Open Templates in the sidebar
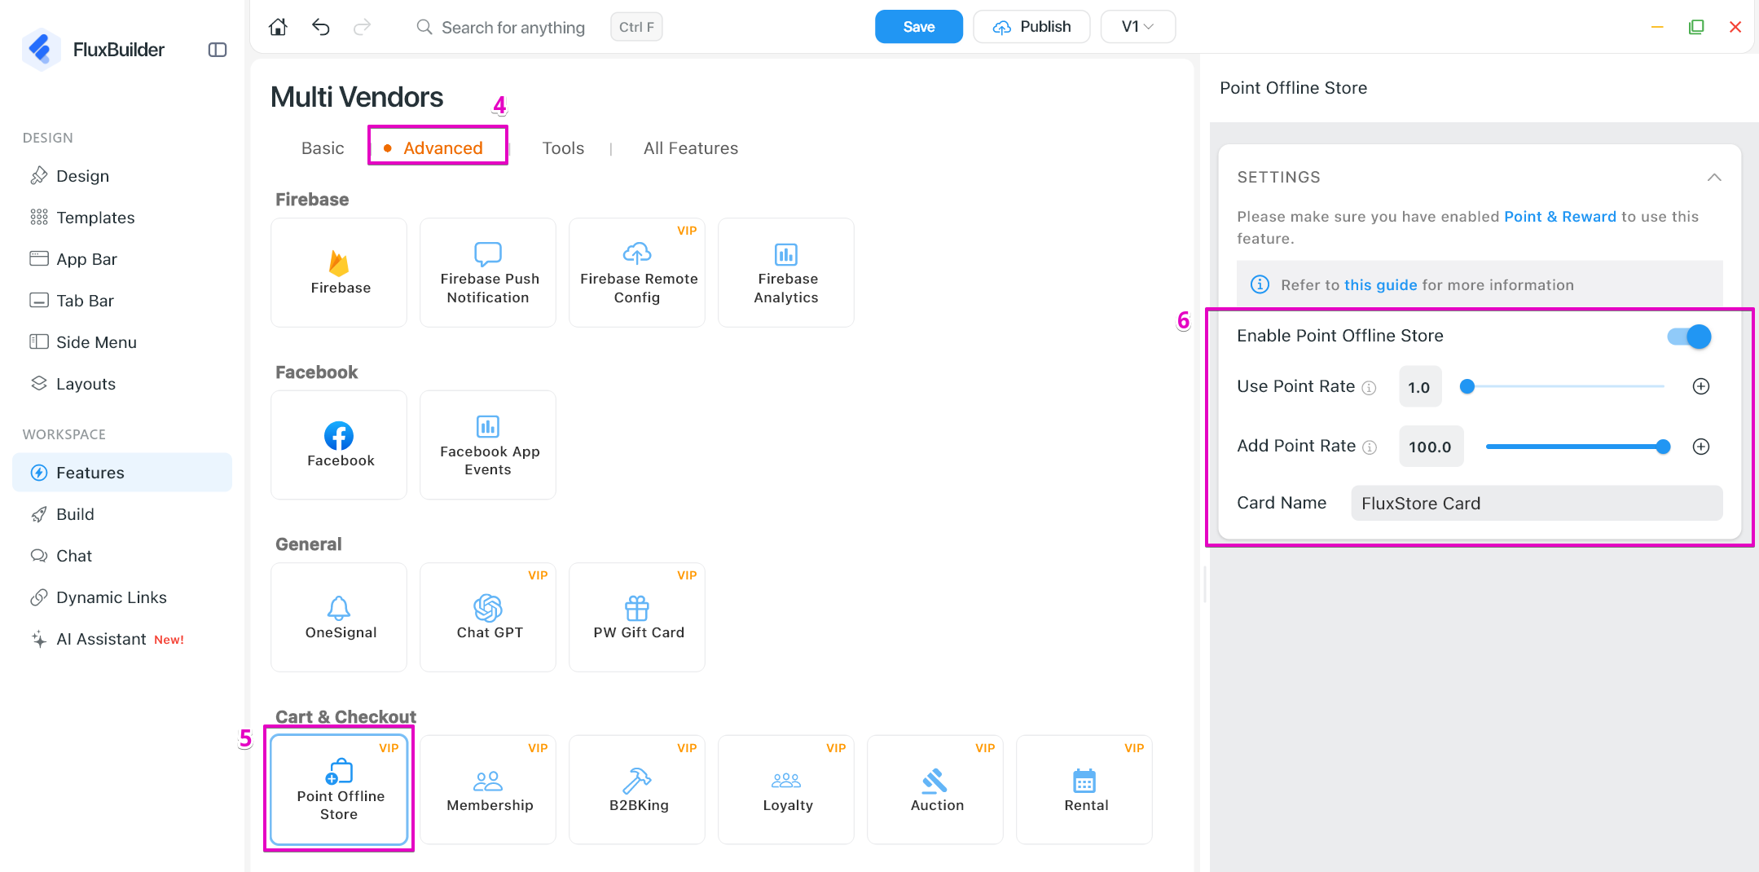This screenshot has height=872, width=1759. pos(122,218)
